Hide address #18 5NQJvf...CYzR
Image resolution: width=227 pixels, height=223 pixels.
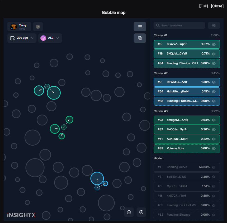pyautogui.click(x=214, y=54)
